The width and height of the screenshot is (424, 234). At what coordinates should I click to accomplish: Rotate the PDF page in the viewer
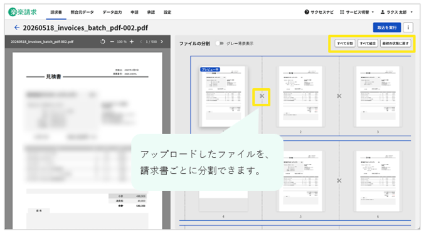[x=103, y=42]
